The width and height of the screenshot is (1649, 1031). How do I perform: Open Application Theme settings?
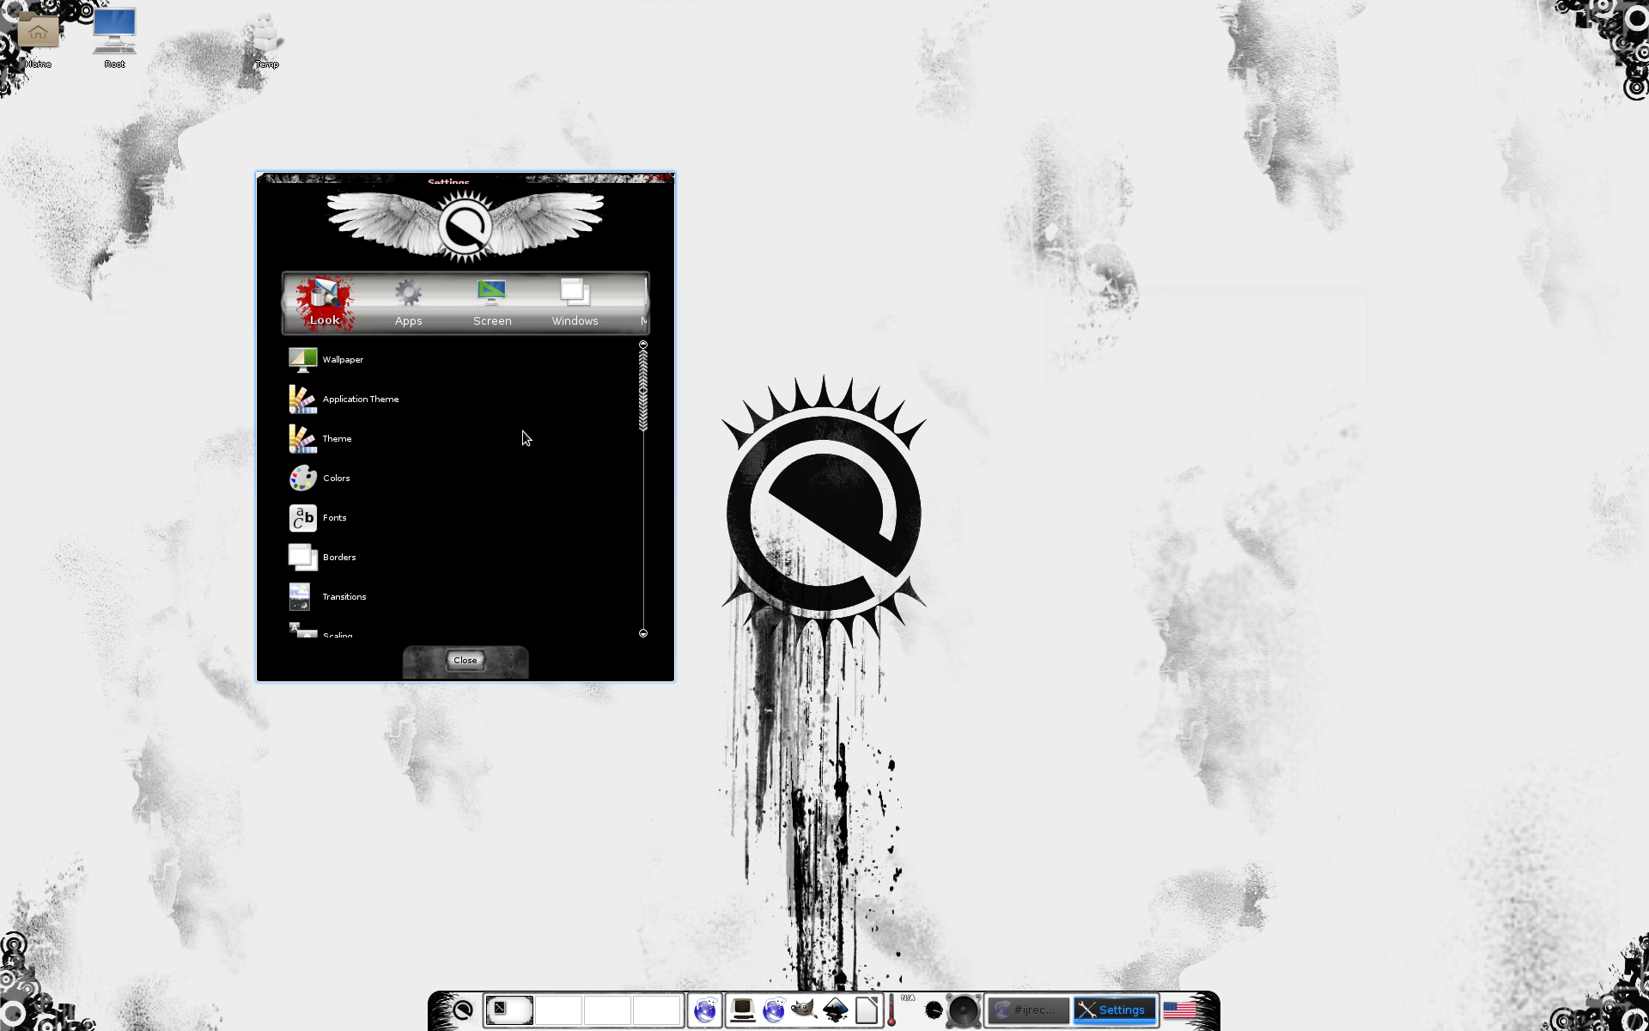click(462, 399)
